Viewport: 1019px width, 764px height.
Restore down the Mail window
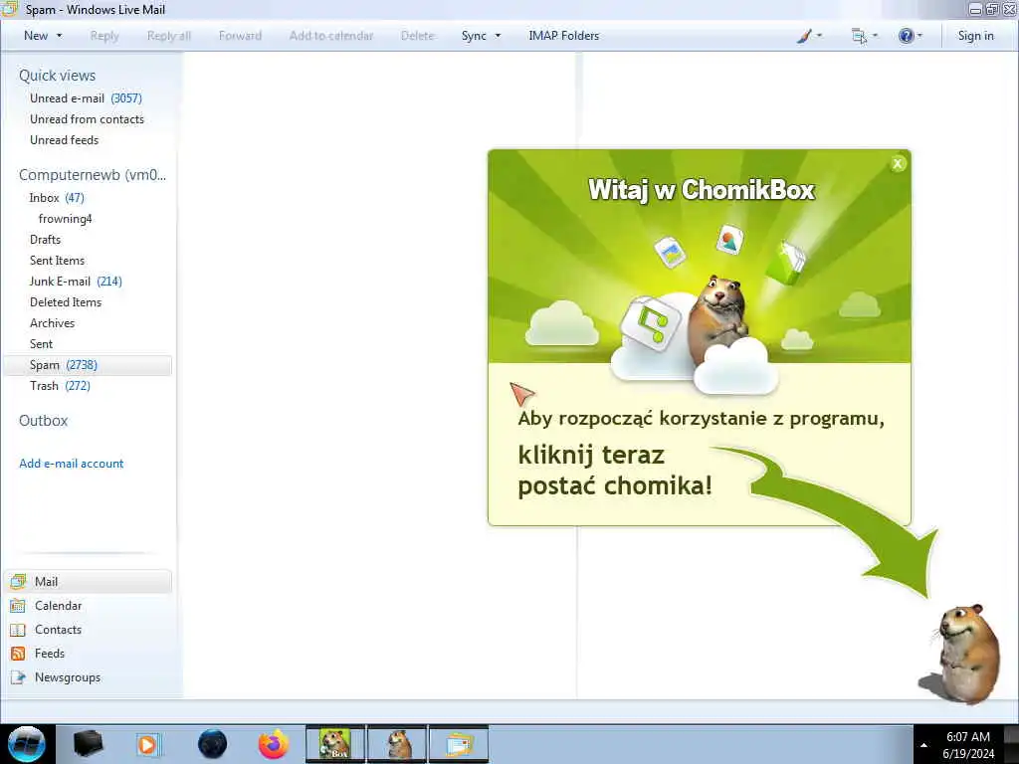click(x=992, y=9)
